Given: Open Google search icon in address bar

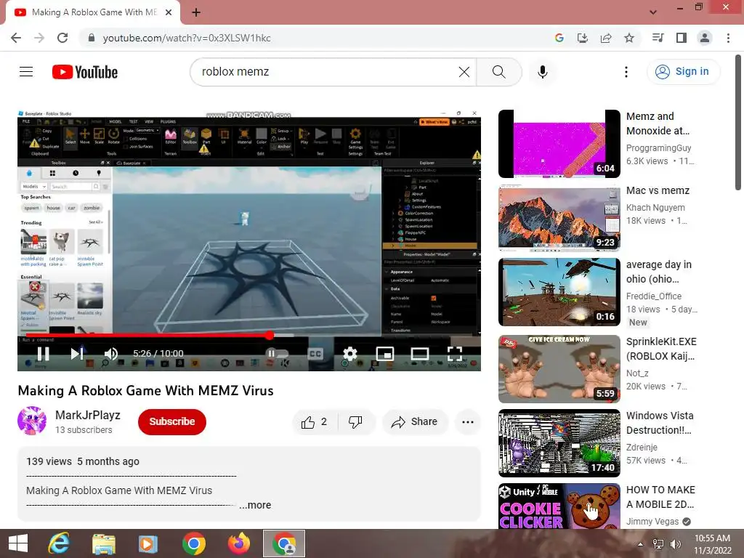Looking at the screenshot, I should 559,38.
